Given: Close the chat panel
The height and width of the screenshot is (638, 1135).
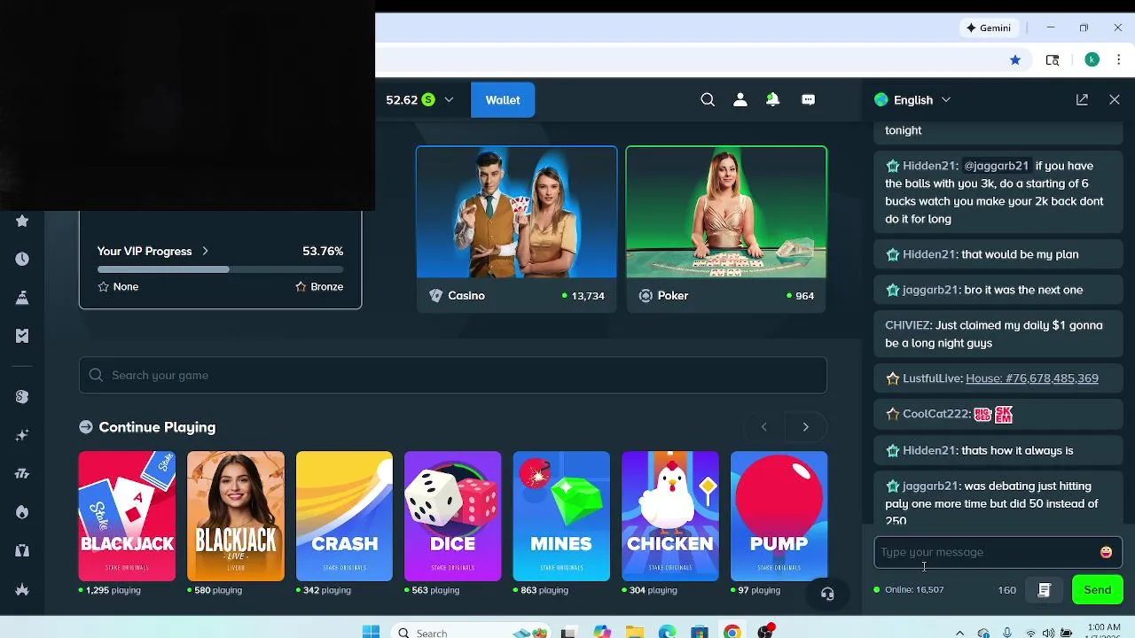Looking at the screenshot, I should 1115,100.
